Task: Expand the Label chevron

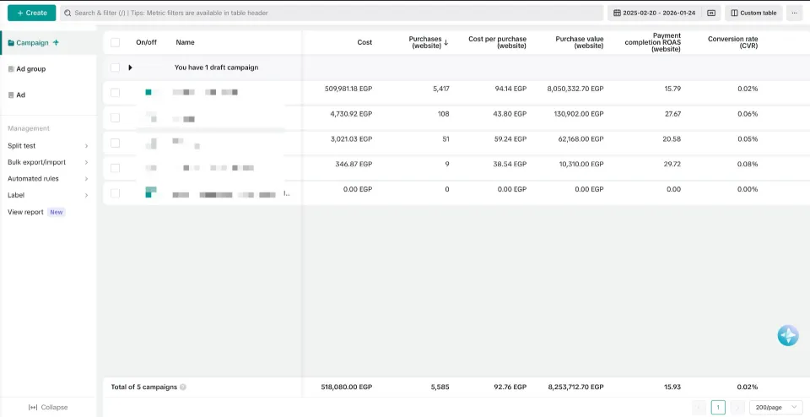Action: [x=86, y=195]
